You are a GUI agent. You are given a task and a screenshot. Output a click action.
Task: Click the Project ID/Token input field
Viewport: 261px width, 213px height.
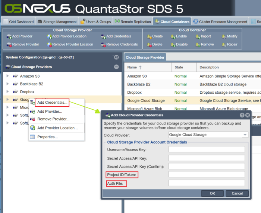point(207,174)
